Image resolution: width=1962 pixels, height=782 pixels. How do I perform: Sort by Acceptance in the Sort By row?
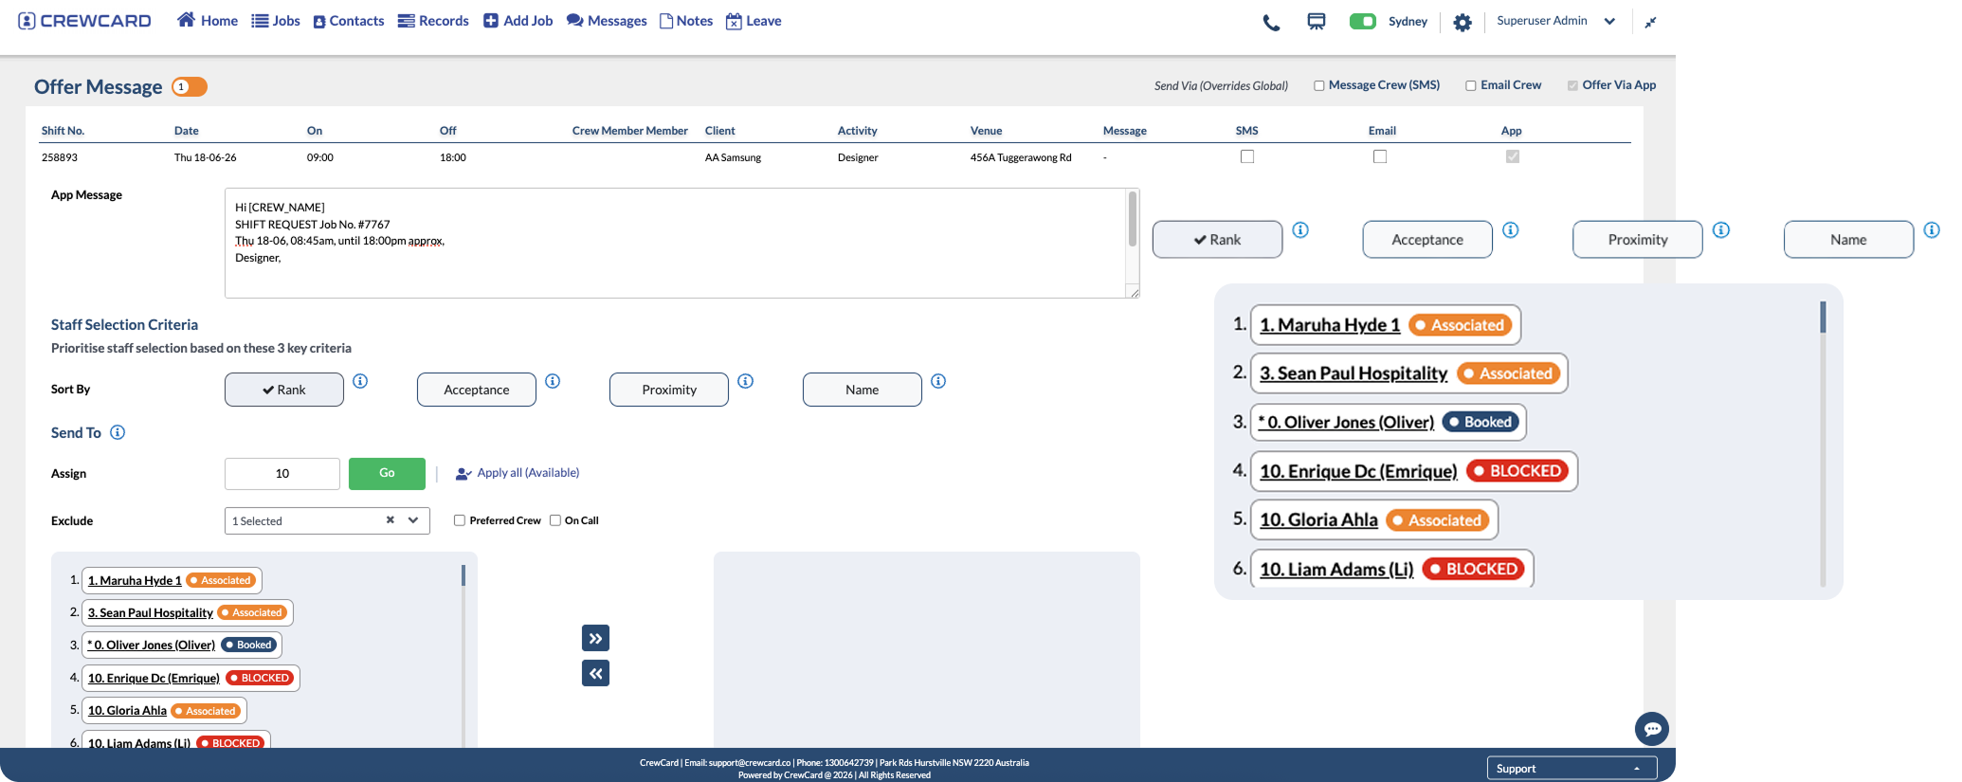477,390
